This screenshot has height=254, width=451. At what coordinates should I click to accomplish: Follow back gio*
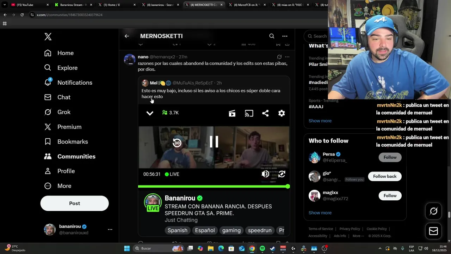tap(385, 176)
